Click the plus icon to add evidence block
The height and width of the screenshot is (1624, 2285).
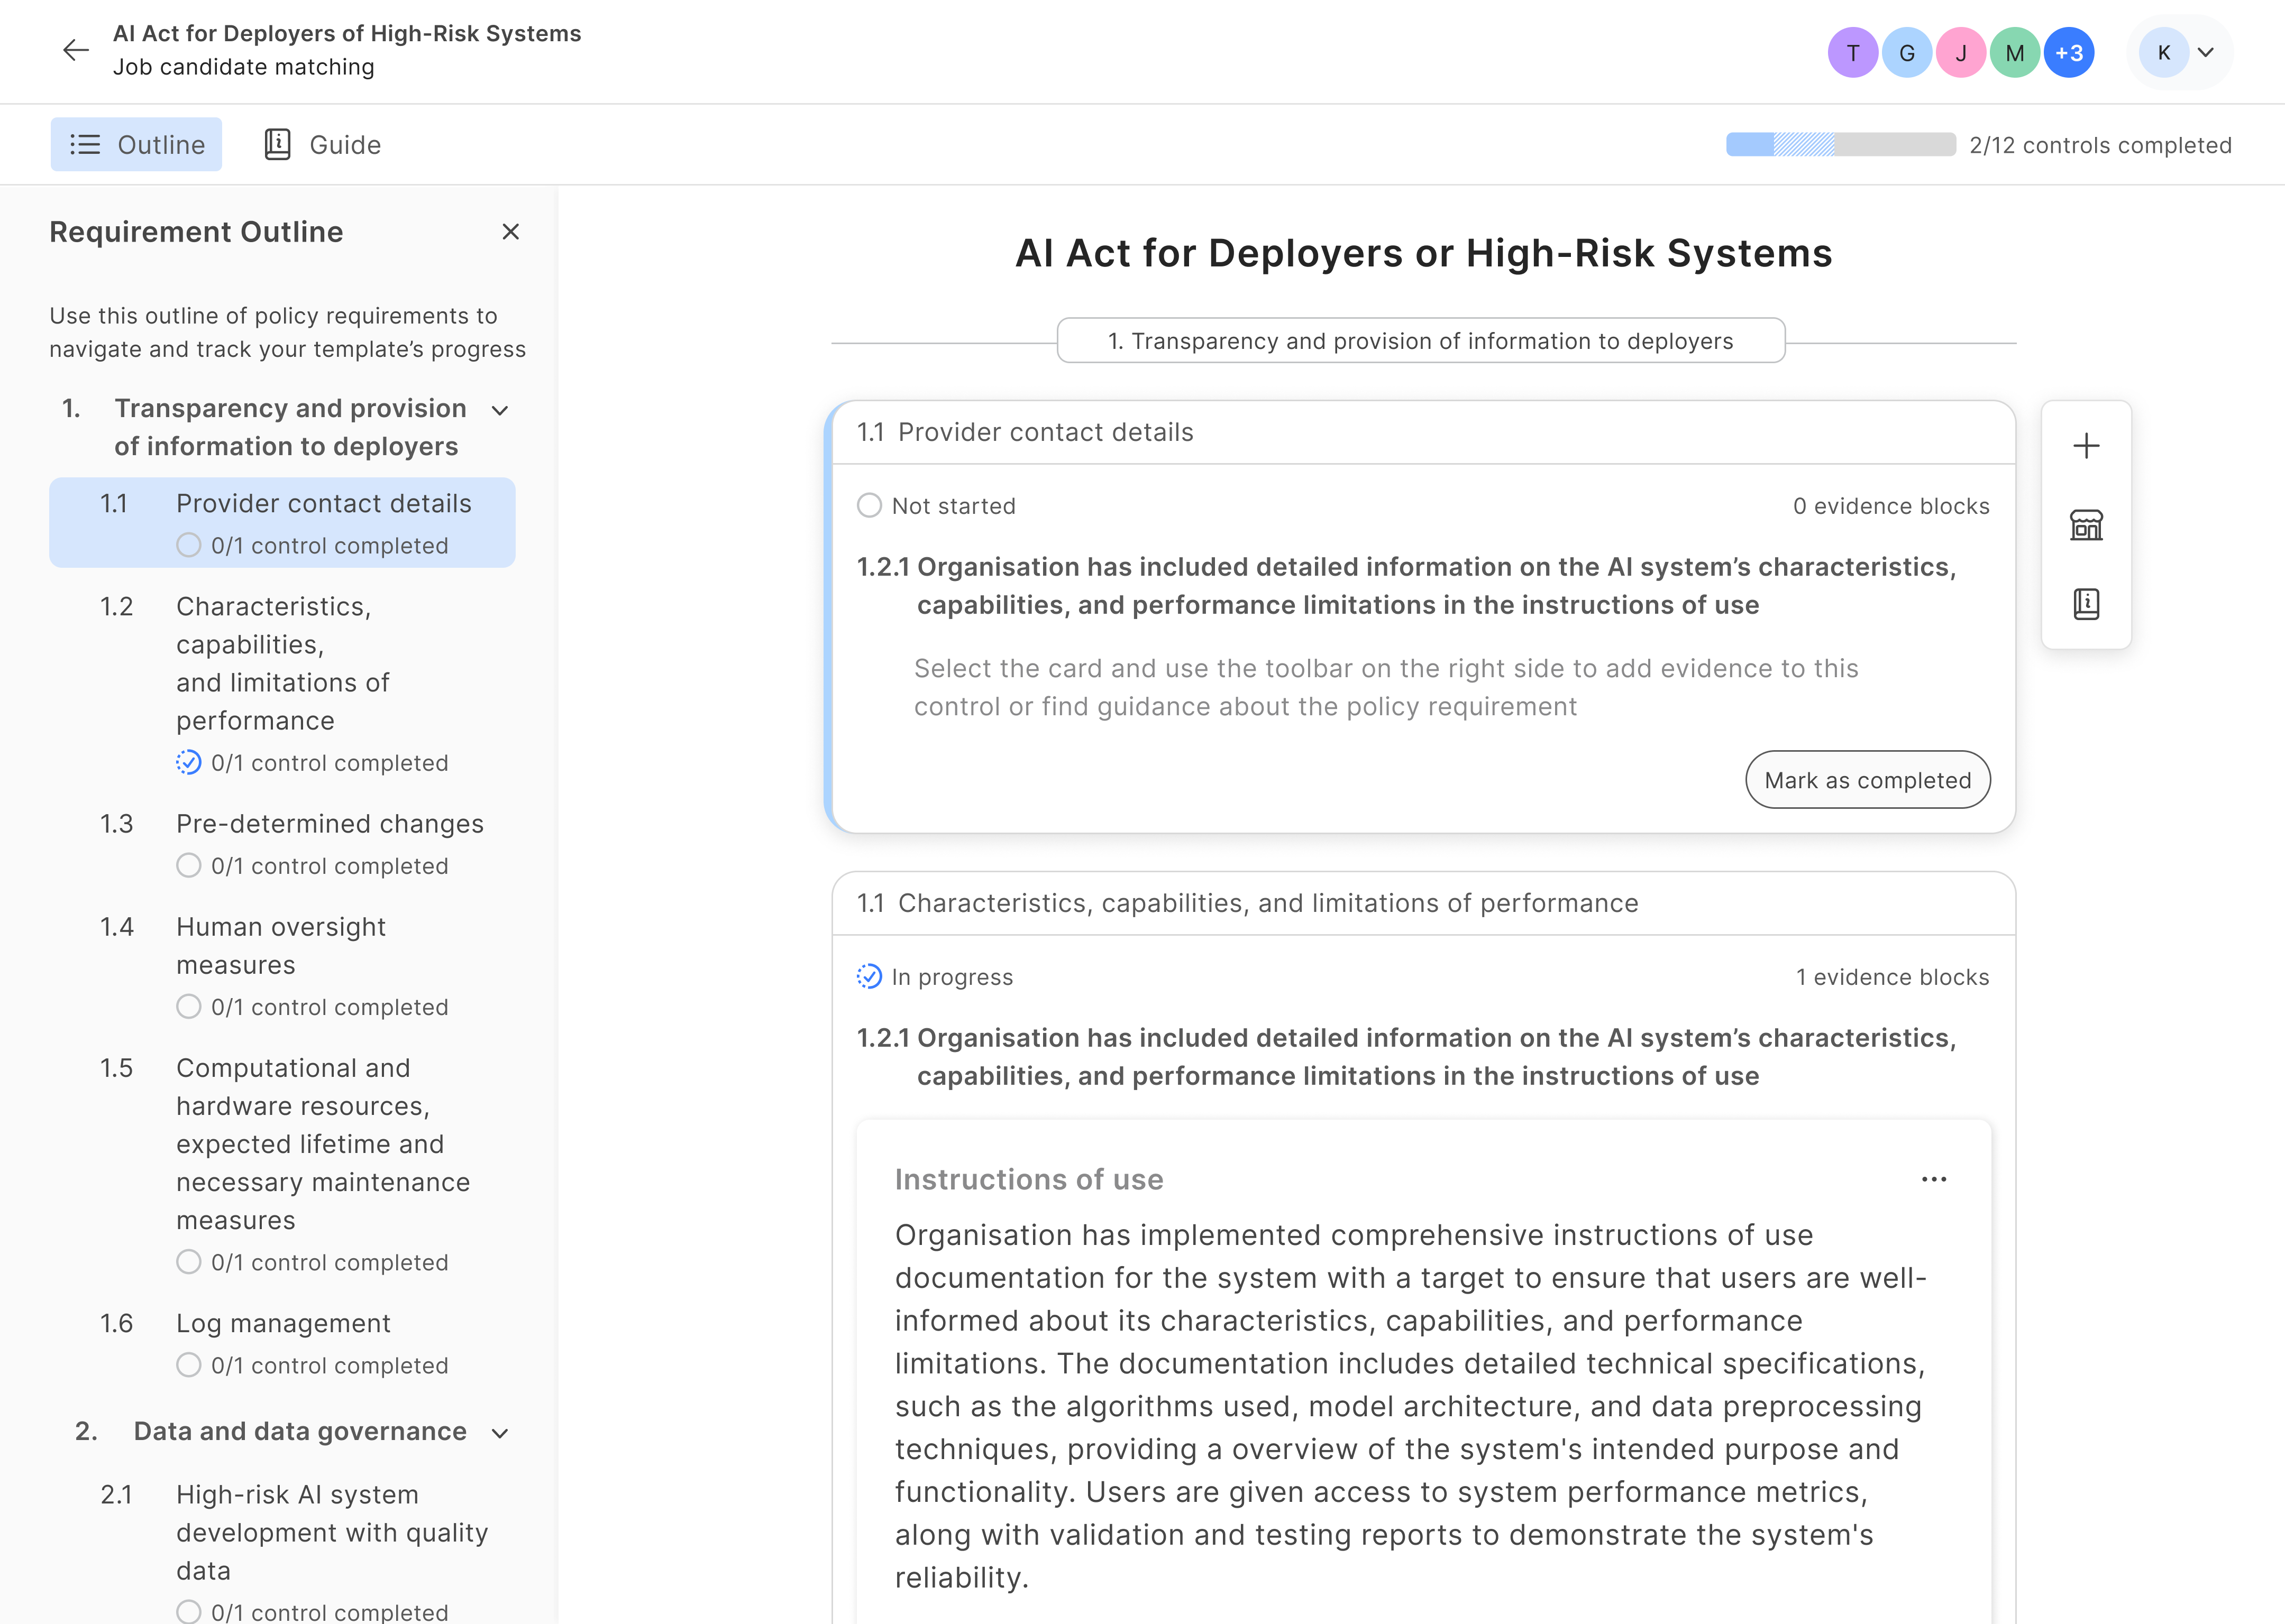tap(2086, 446)
